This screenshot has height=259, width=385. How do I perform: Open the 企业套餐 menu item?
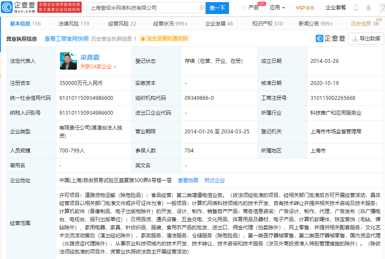[336, 8]
